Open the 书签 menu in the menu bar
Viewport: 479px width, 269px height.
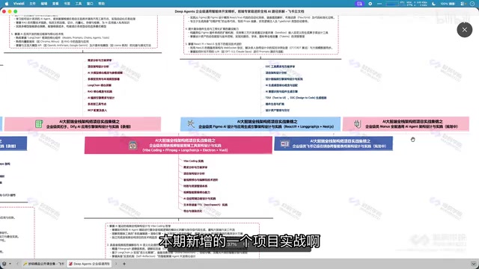pos(67,4)
